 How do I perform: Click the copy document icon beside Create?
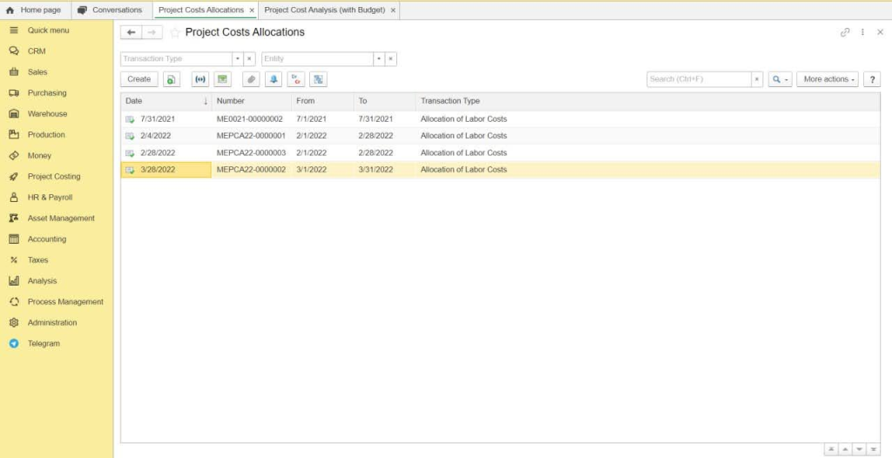172,79
